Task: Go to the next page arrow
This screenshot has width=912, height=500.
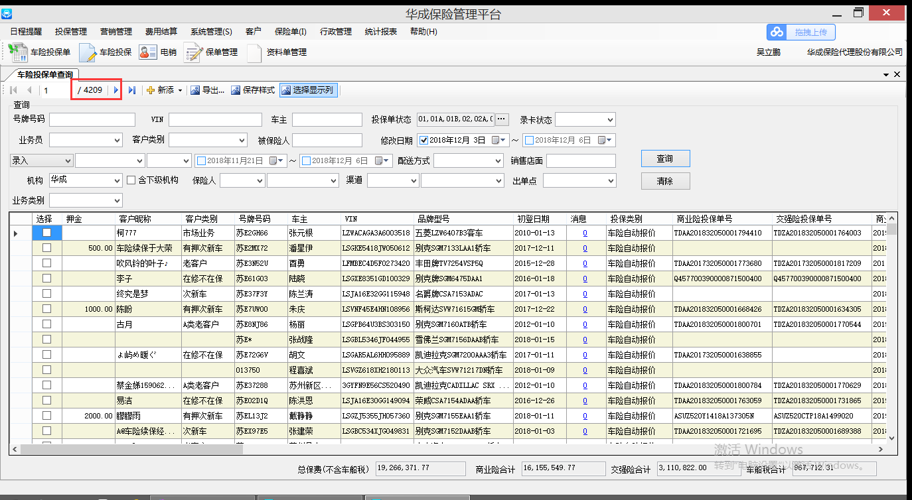Action: pos(116,90)
